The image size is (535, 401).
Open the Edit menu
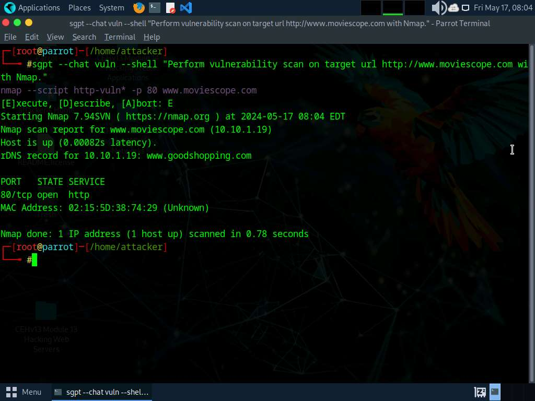pyautogui.click(x=32, y=37)
